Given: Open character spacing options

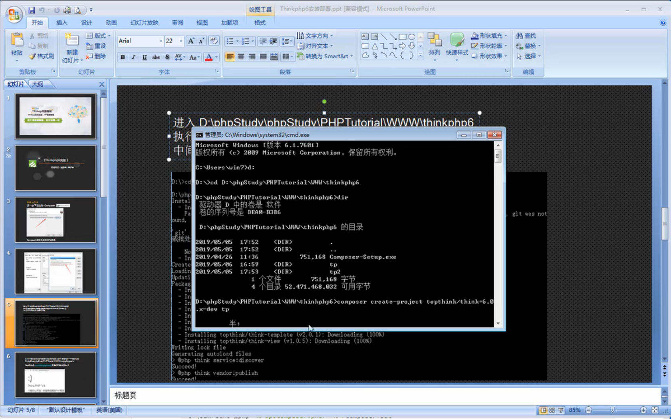Looking at the screenshot, I should pos(179,57).
